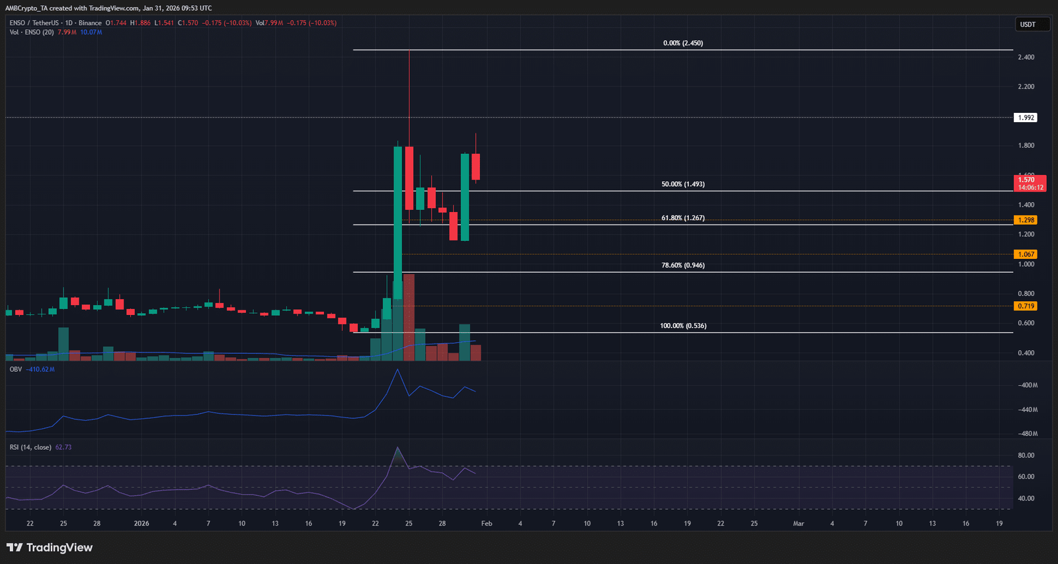Select the orange 1.298 price tag
This screenshot has height=564, width=1058.
[x=1026, y=220]
